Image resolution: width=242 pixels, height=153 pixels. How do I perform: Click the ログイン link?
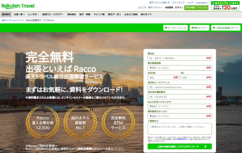point(179,7)
